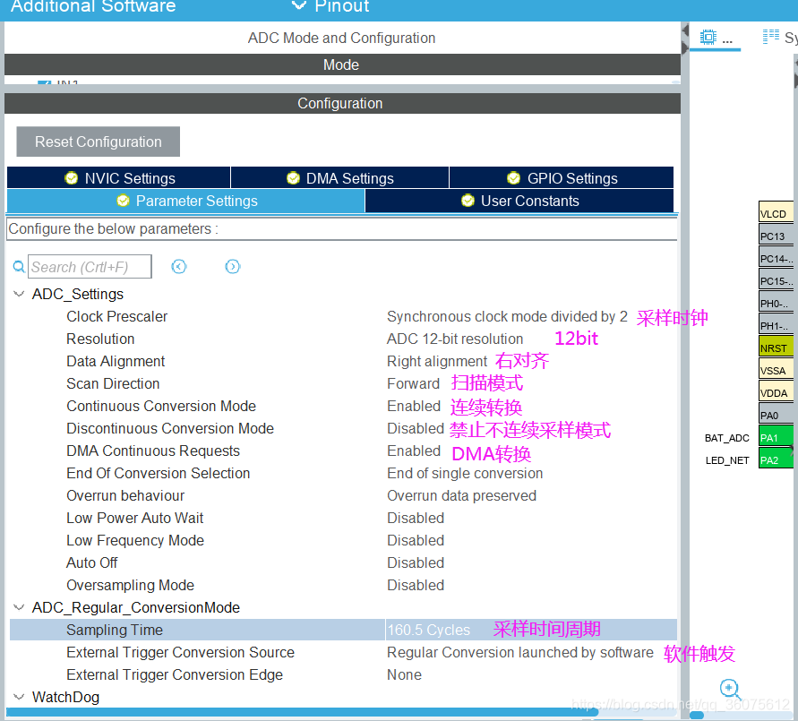Click the NVIC Settings check badge icon
This screenshot has width=798, height=721.
tap(71, 177)
